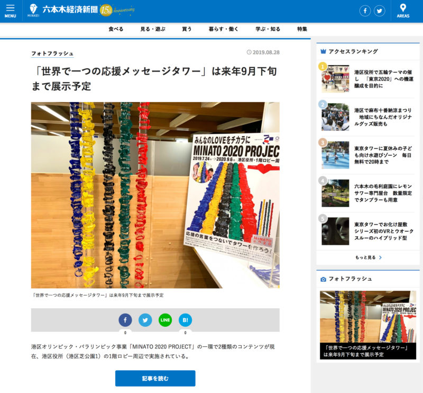Share article via blue Facebook circle
This screenshot has height=393, width=423.
coord(125,320)
